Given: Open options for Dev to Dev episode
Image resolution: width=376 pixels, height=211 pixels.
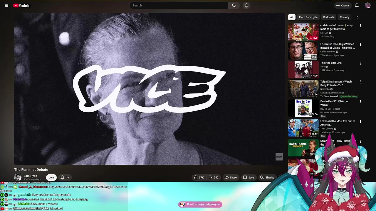Looking at the screenshot, I should point(360,102).
